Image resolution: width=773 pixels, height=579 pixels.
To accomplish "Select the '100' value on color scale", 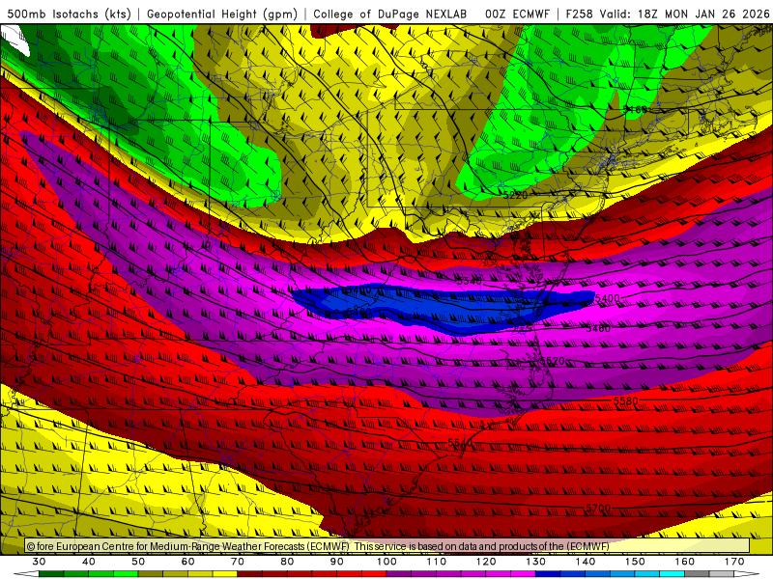I will [x=386, y=562].
